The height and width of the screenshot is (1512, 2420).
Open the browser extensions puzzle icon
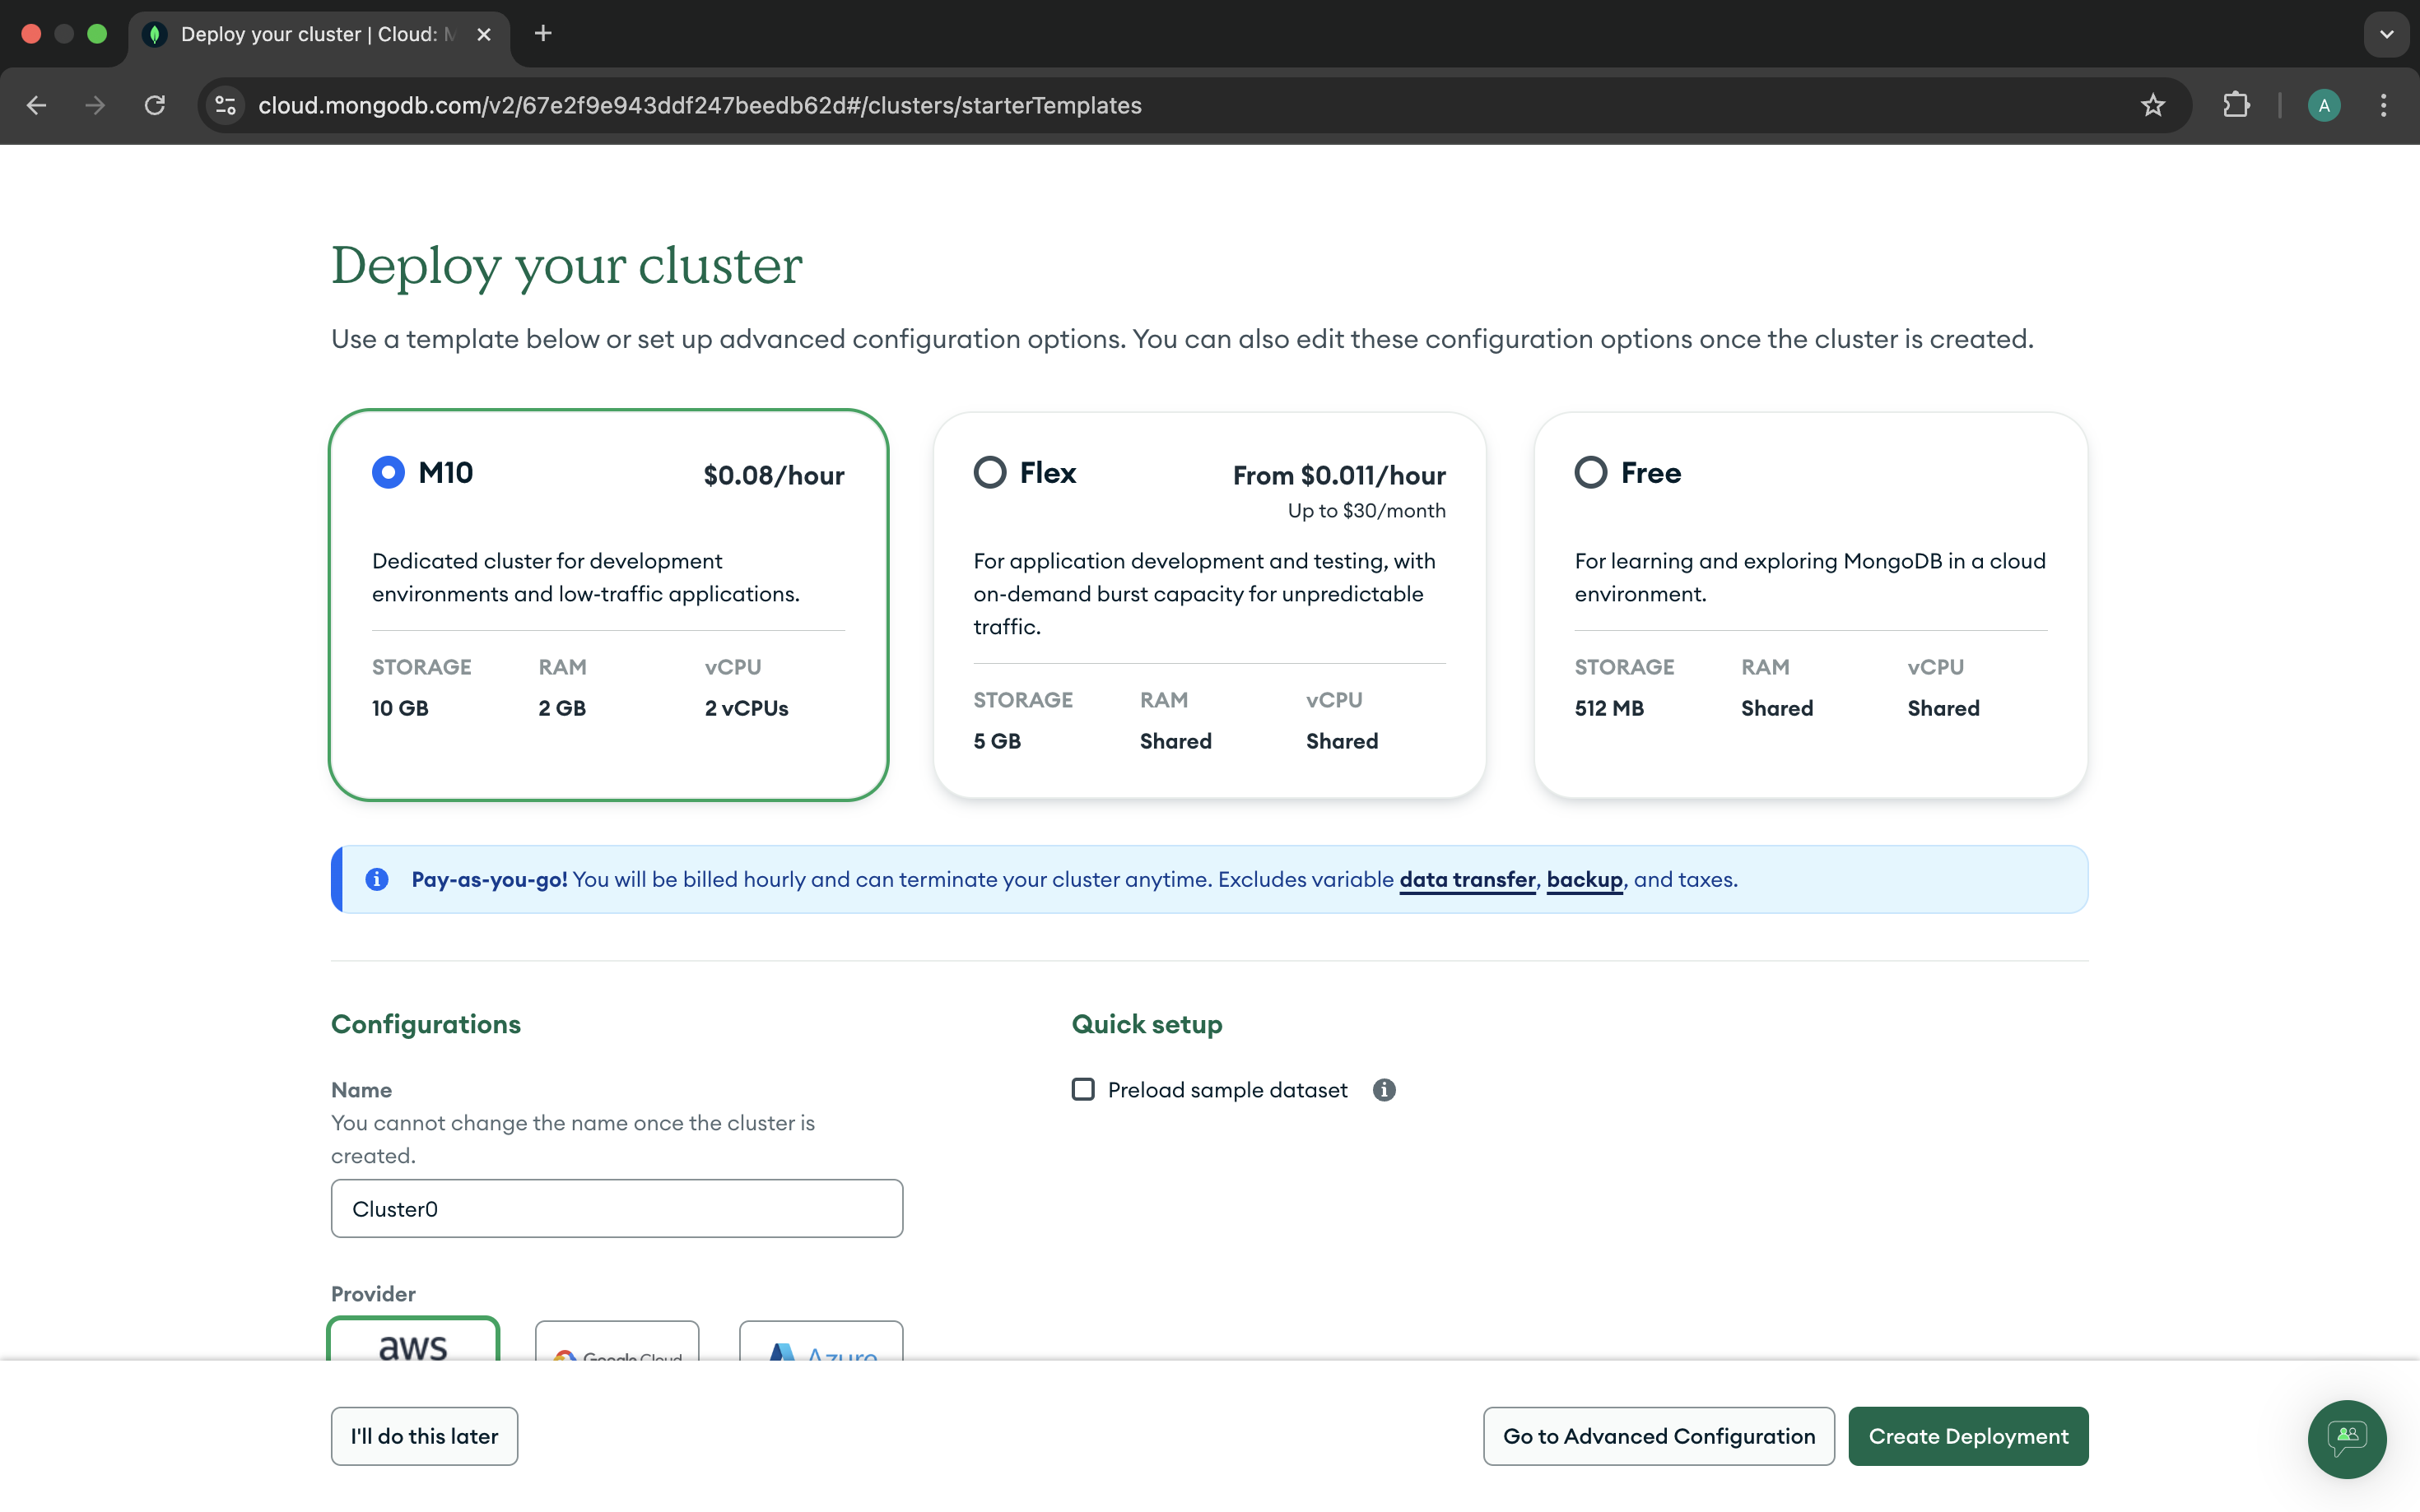(x=2236, y=105)
